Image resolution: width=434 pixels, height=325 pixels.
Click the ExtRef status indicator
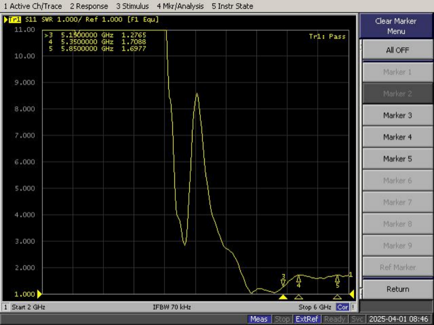307,319
